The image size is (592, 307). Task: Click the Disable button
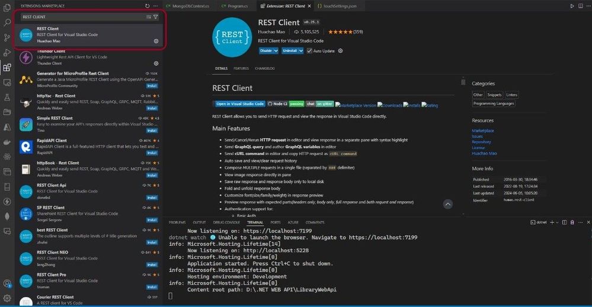266,50
